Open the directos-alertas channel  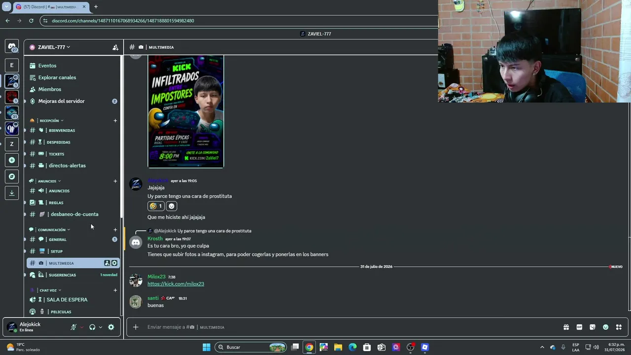click(x=73, y=166)
